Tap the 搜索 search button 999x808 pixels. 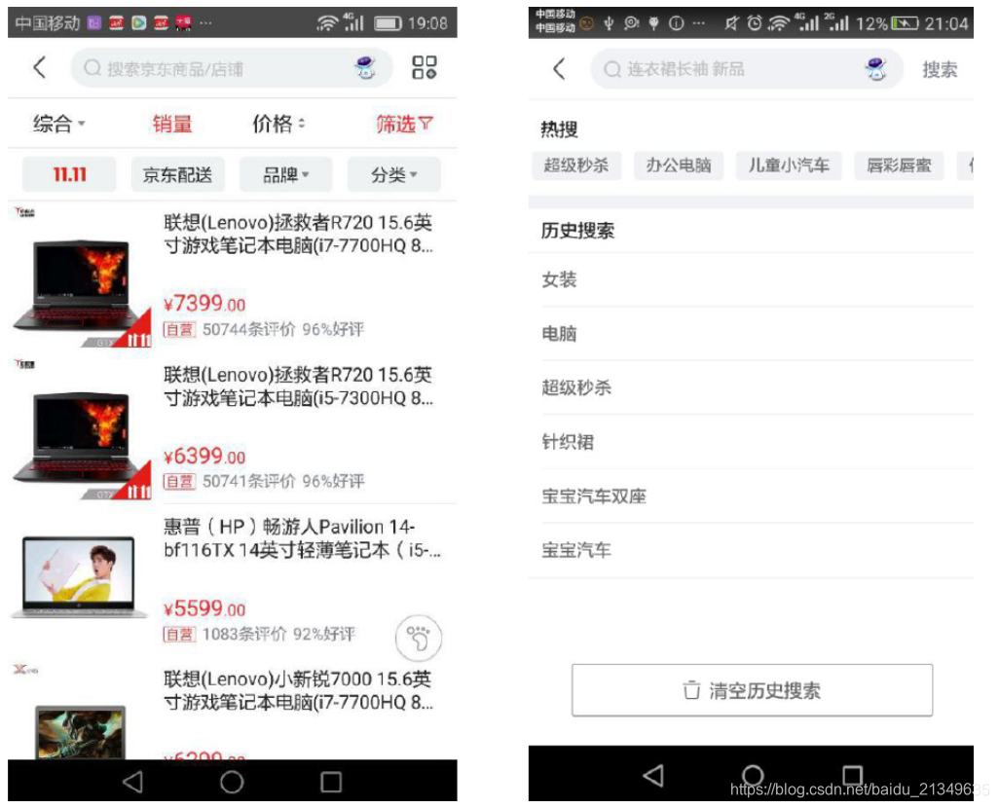point(940,69)
